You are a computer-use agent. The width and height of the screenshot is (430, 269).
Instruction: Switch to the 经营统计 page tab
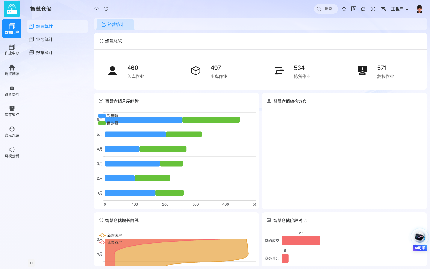click(x=115, y=25)
